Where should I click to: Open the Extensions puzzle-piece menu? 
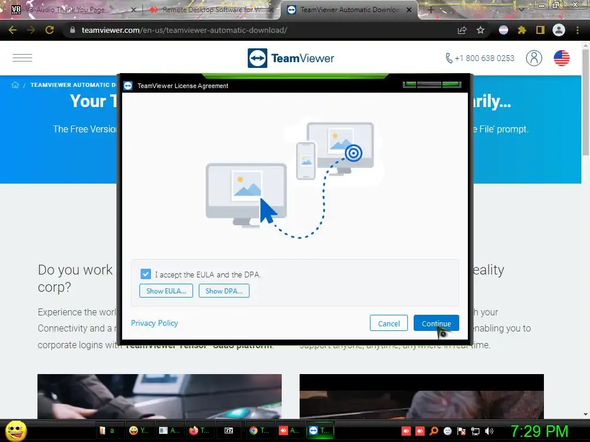tap(522, 30)
